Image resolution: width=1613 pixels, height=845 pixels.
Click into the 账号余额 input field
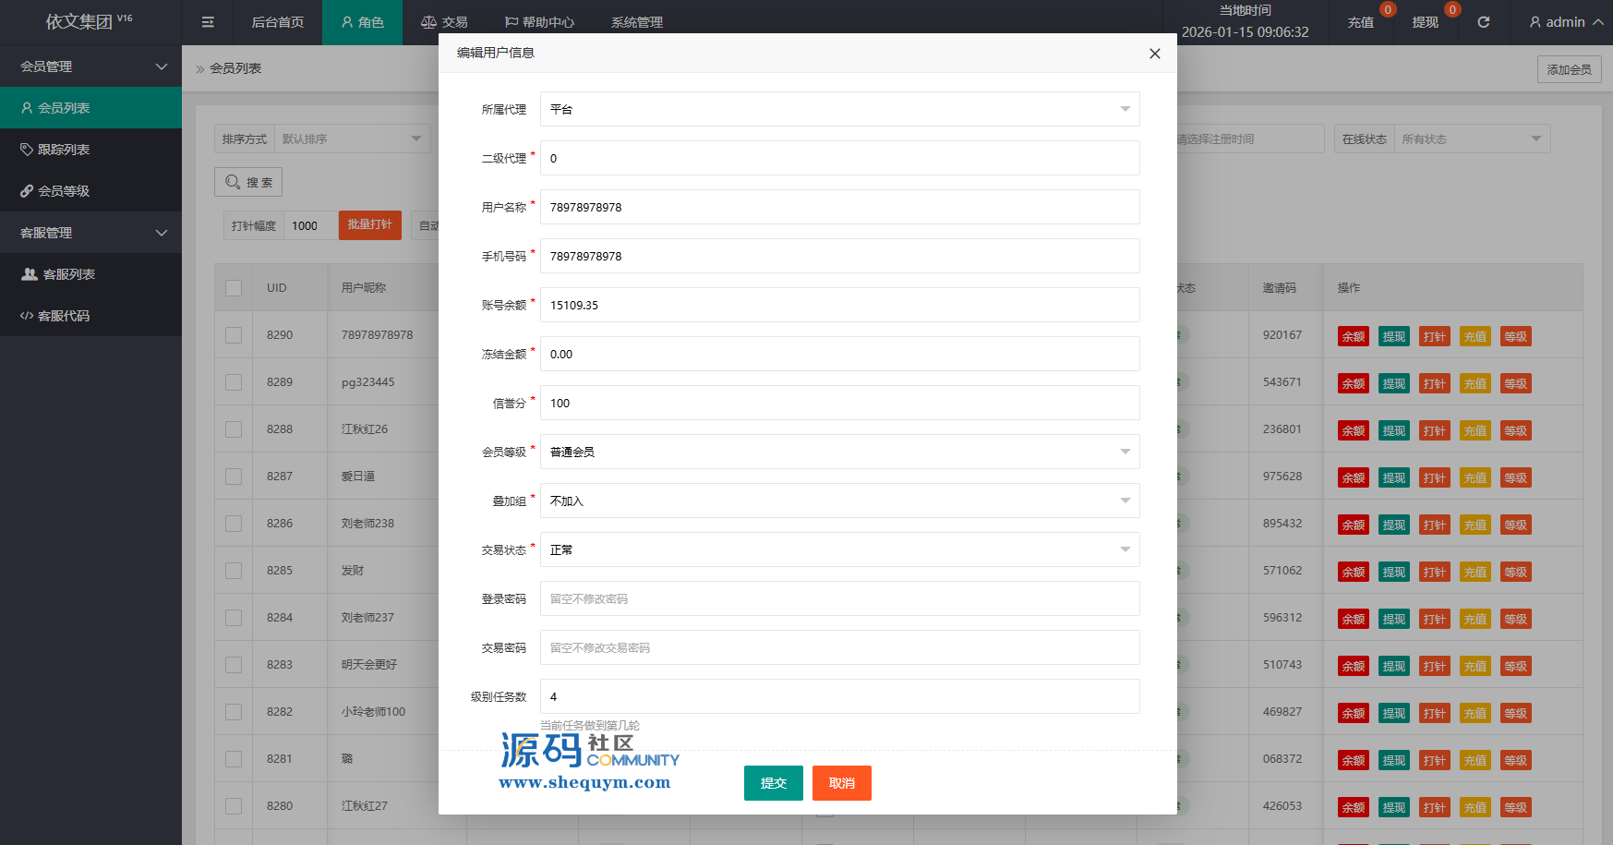839,305
